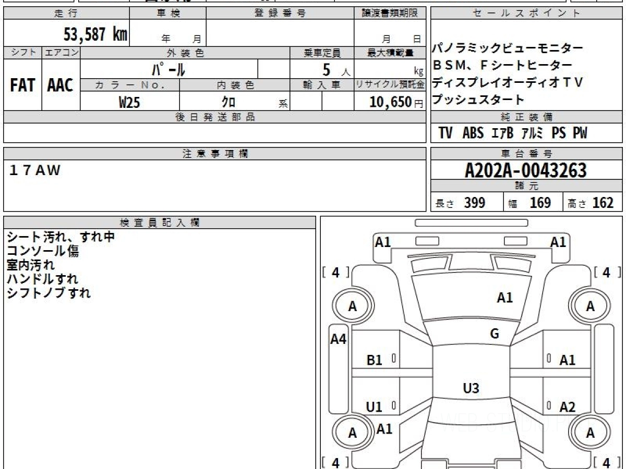The image size is (626, 469).
Task: Select the 諸元 header
Action: [527, 186]
